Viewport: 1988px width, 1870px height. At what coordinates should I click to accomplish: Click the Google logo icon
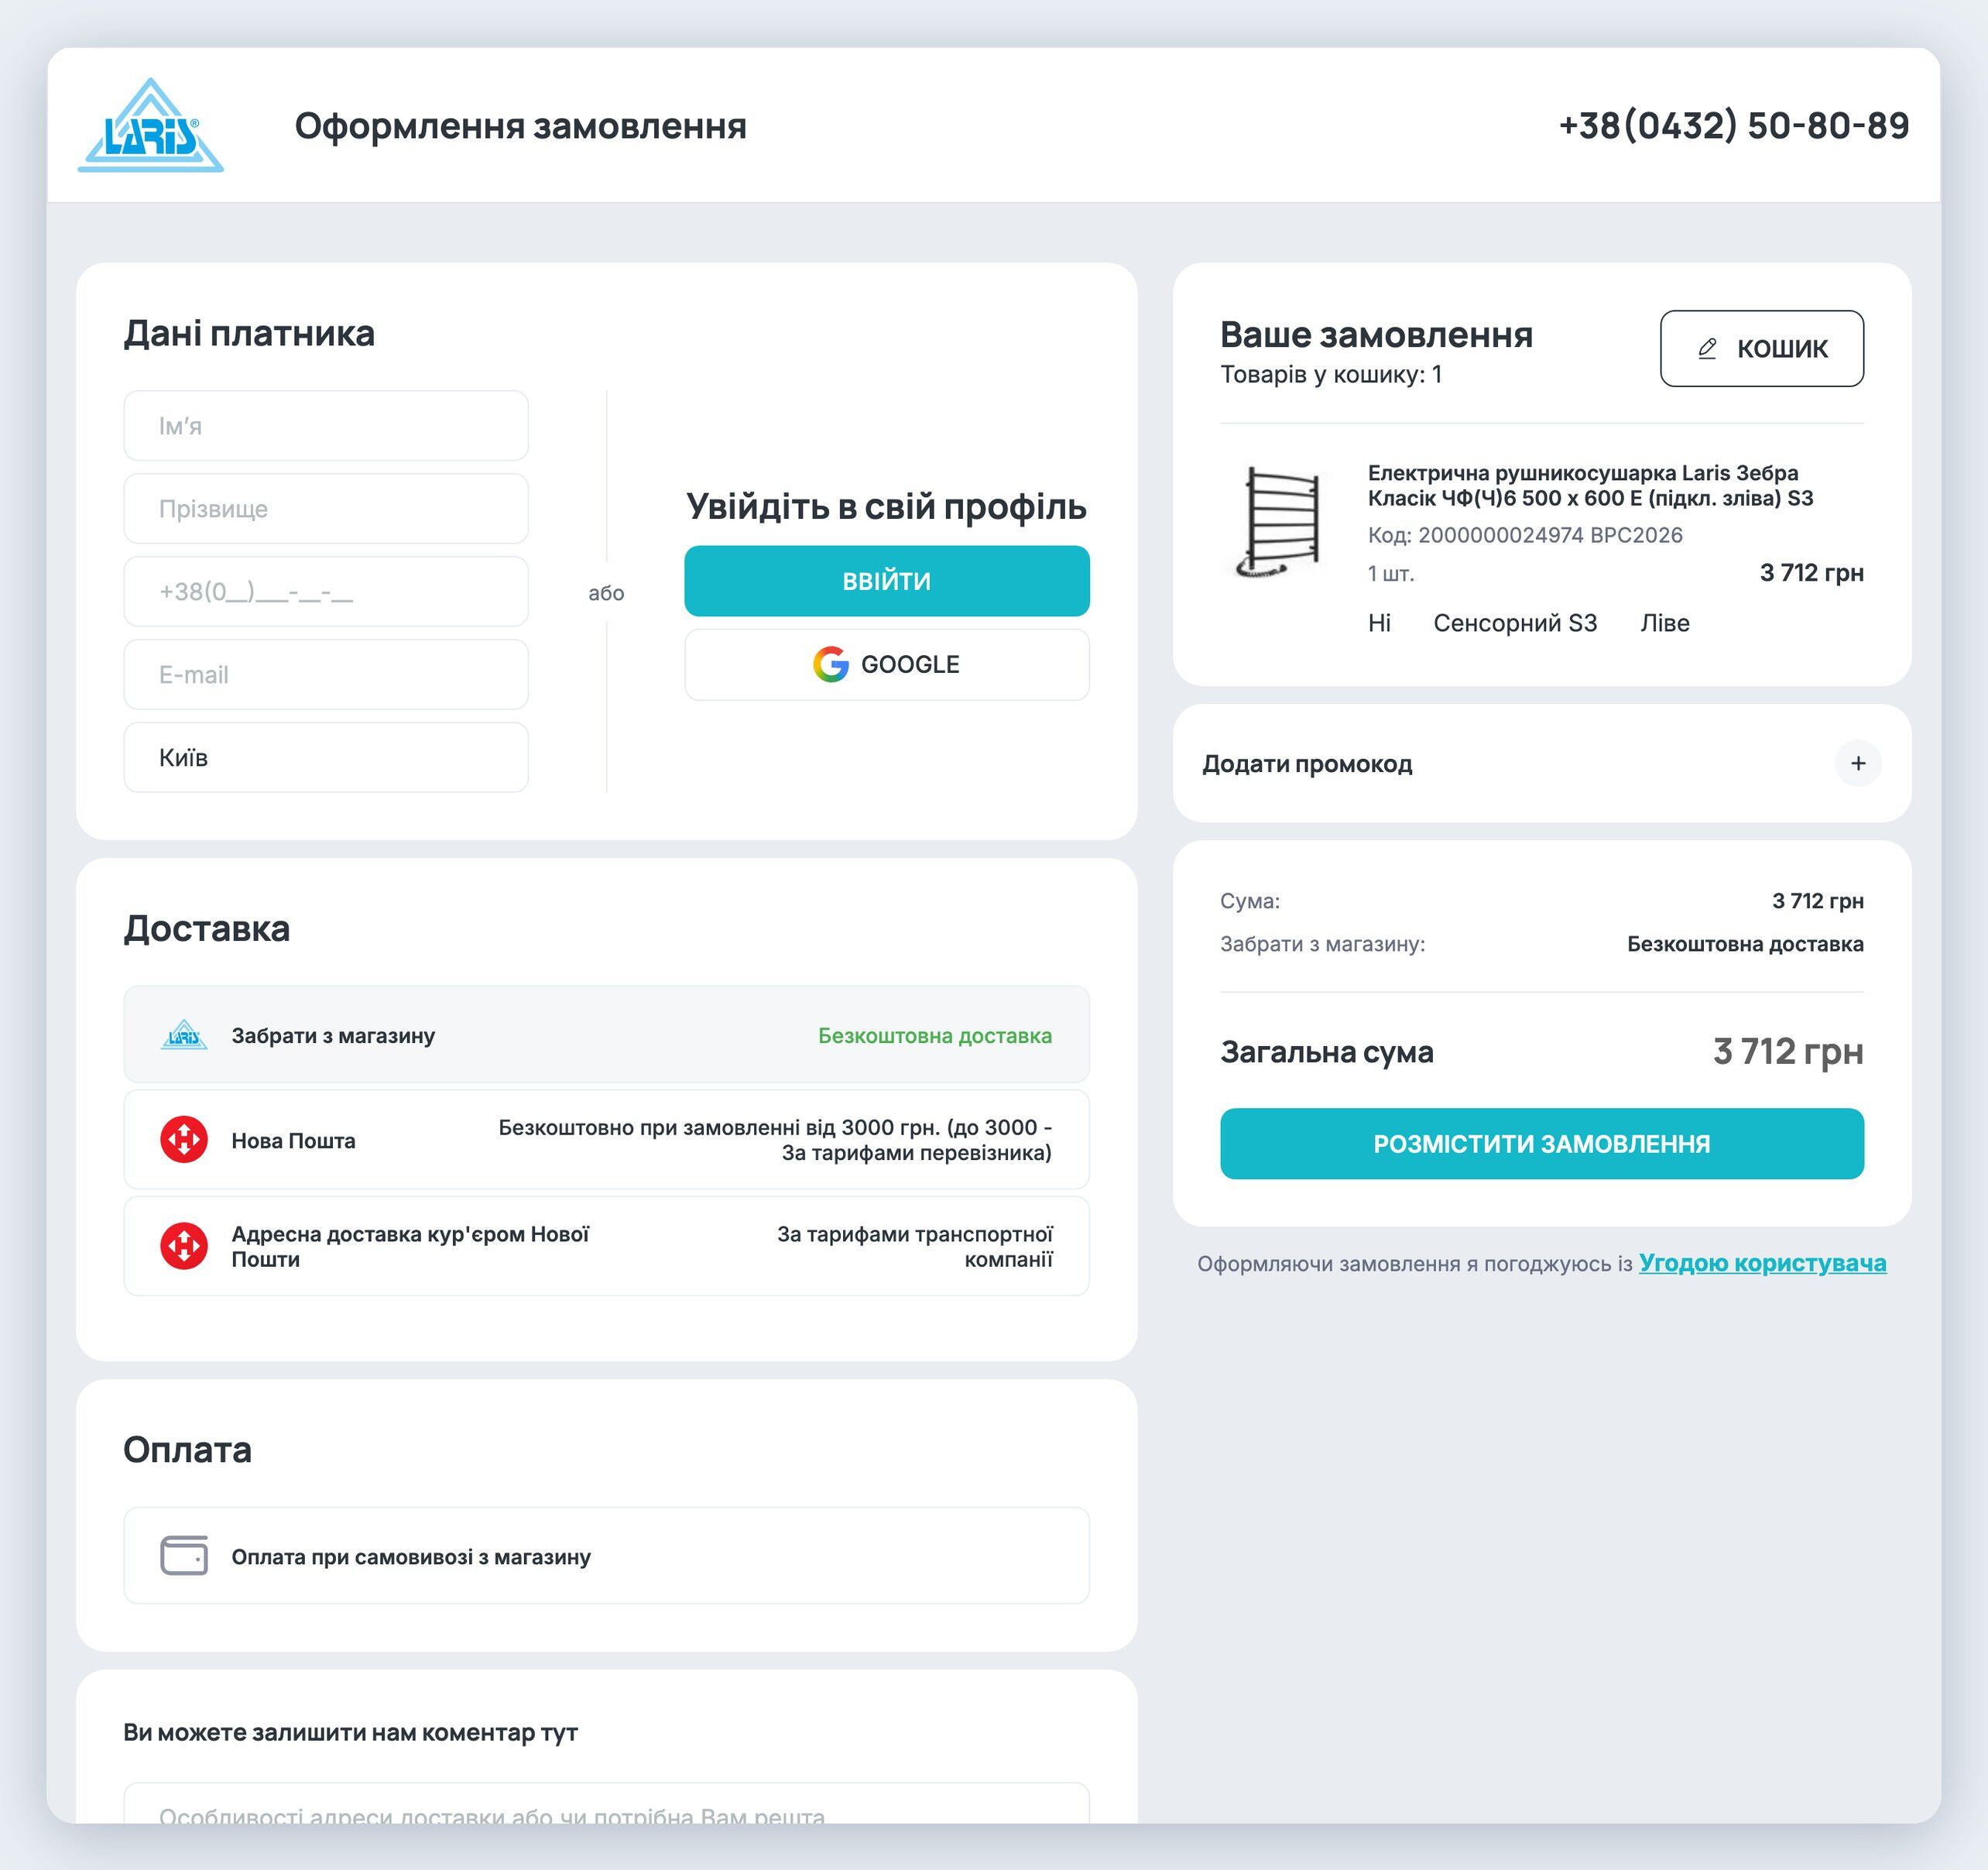[830, 664]
